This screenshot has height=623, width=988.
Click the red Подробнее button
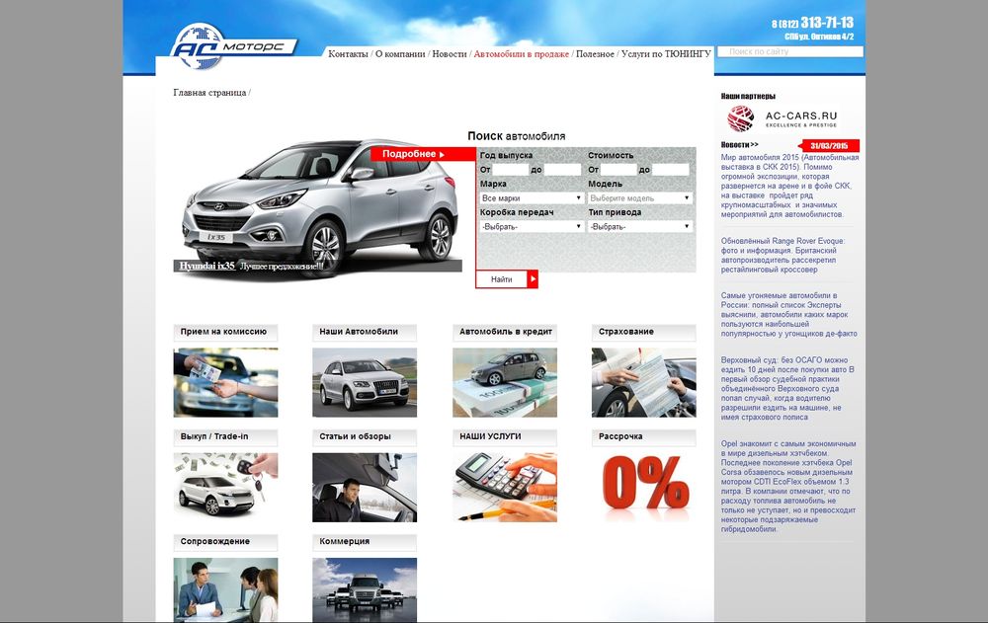point(423,154)
